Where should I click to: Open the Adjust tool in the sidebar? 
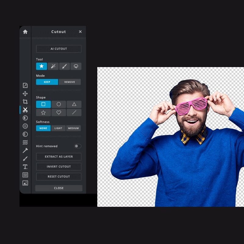(x=26, y=117)
